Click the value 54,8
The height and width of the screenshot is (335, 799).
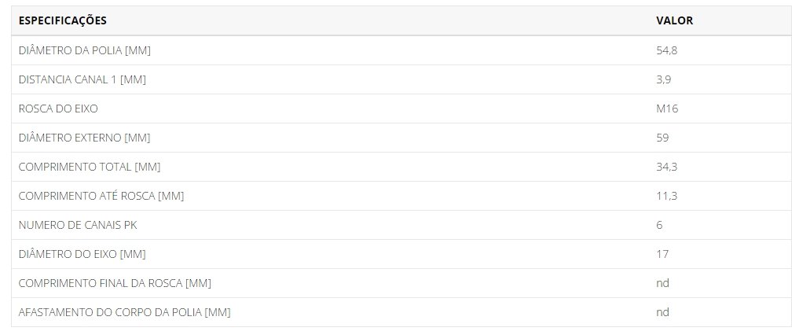666,50
